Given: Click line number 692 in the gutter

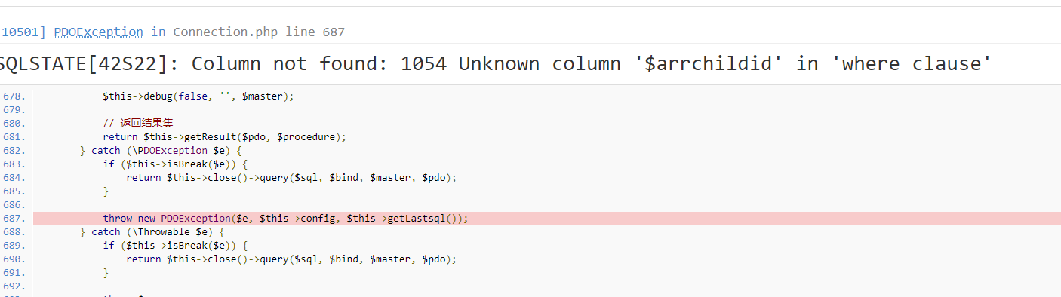Looking at the screenshot, I should click(x=14, y=286).
